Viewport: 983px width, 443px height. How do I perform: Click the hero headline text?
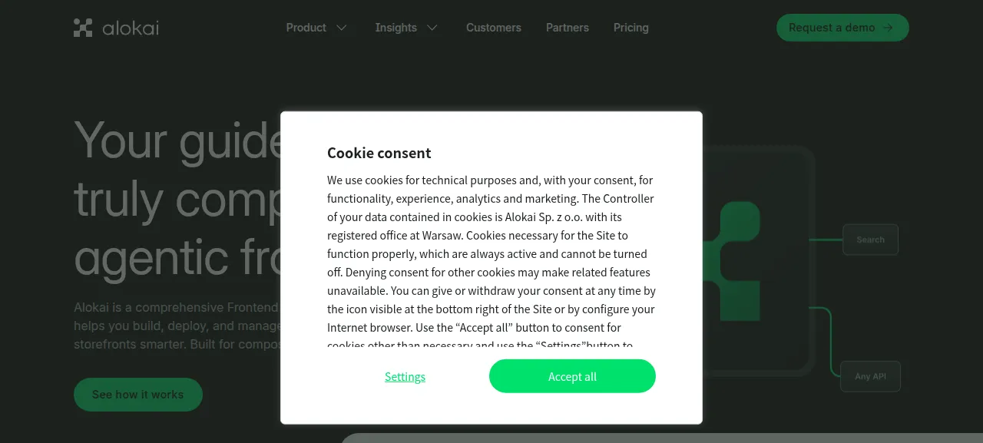[177, 198]
